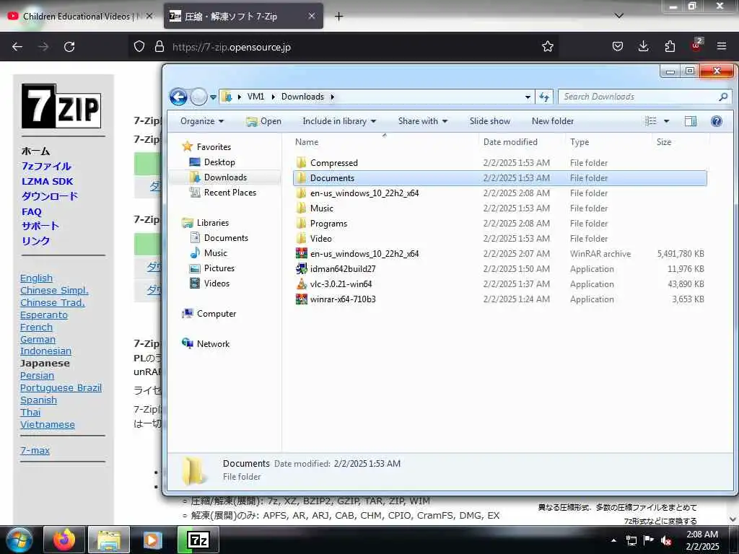
Task: Open the Organize menu
Action: coord(202,121)
